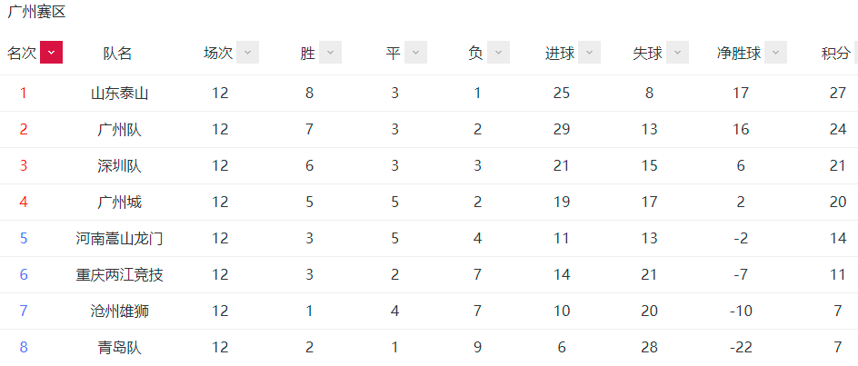This screenshot has height=366, width=858.
Task: Select 青岛队 in the last row
Action: (x=119, y=348)
